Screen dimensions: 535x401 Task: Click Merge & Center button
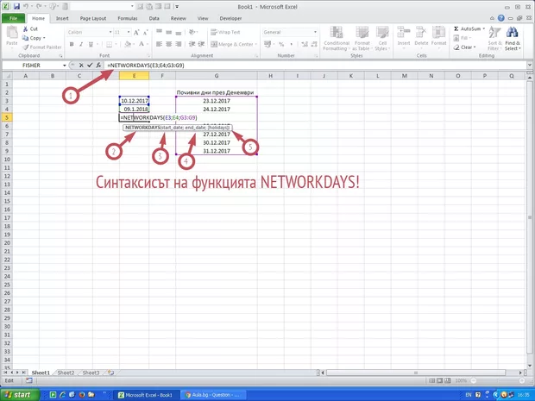pos(232,44)
